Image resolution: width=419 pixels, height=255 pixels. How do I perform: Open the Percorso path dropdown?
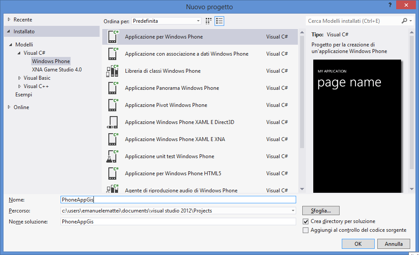[x=293, y=211]
